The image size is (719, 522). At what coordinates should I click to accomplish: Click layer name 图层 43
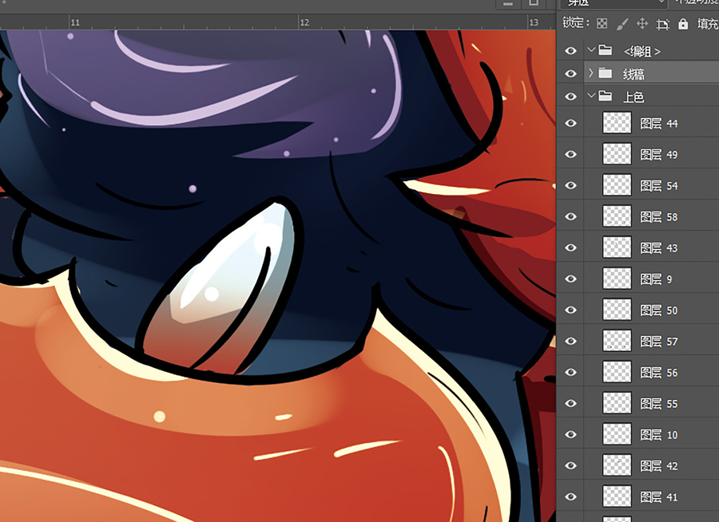pyautogui.click(x=659, y=248)
